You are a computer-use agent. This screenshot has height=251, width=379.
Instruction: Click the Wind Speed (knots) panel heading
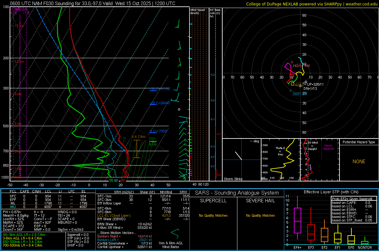click(198, 11)
